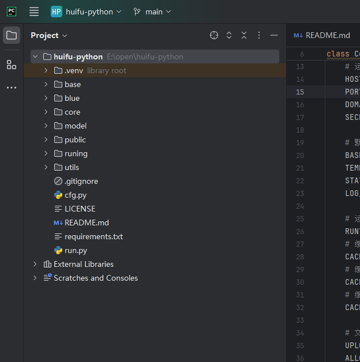Expand the .venv folder
This screenshot has width=360, height=362.
click(x=46, y=70)
